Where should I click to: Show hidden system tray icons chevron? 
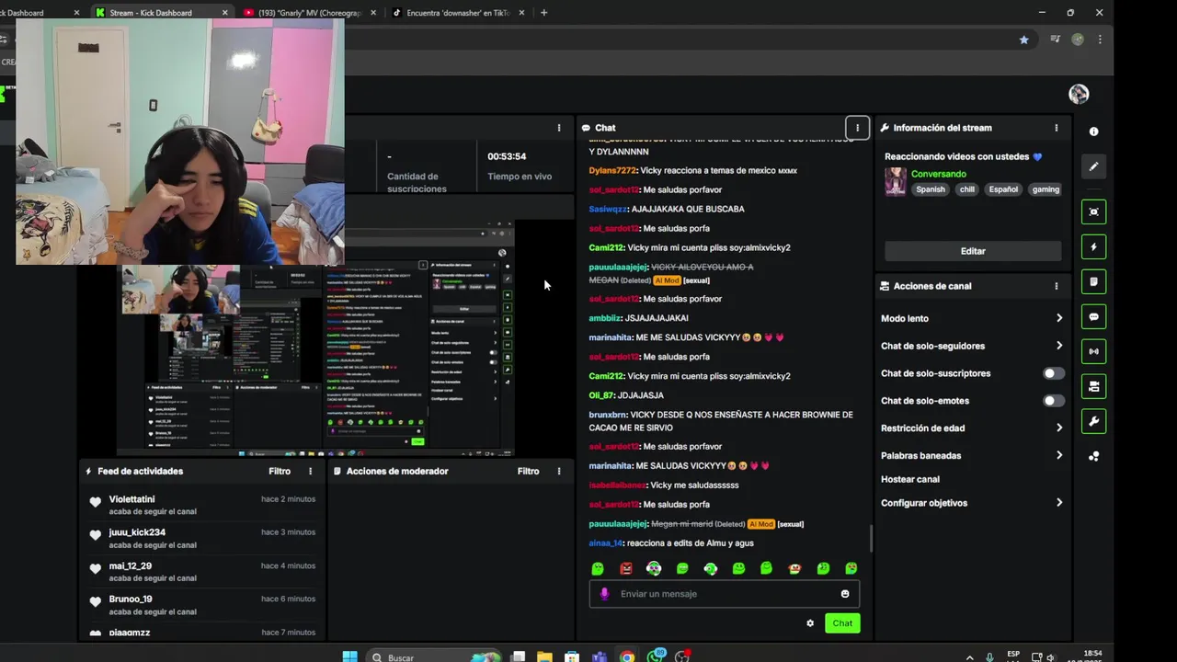[x=969, y=657]
